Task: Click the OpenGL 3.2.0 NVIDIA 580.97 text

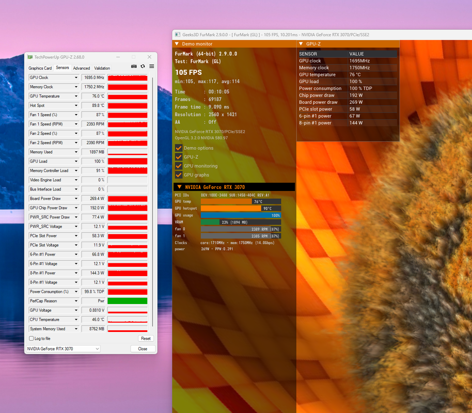Action: [201, 138]
